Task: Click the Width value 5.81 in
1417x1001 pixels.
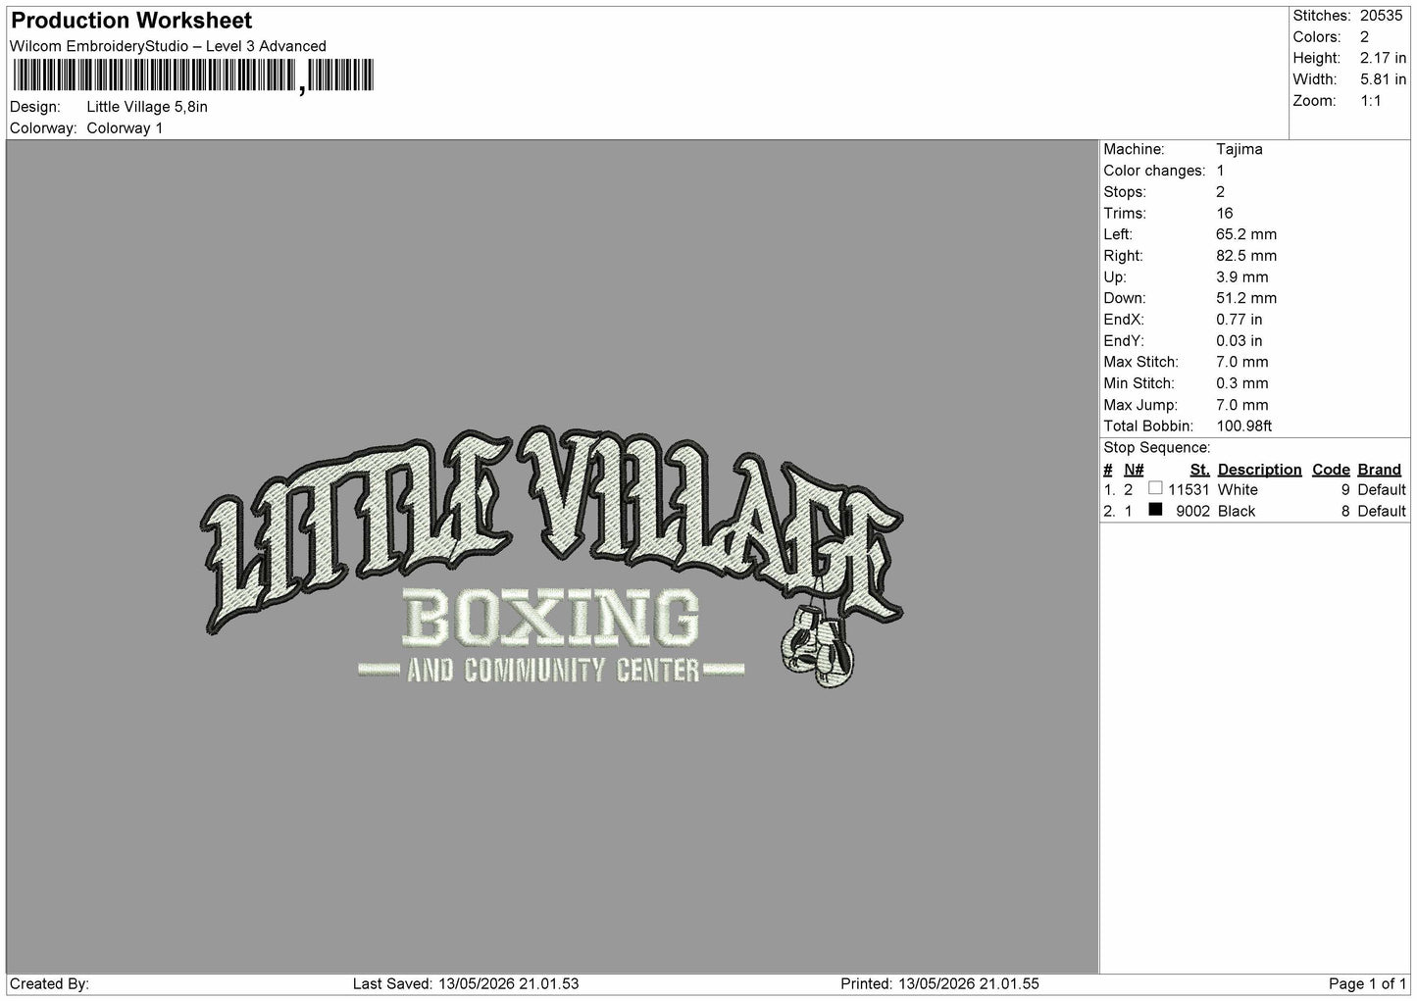Action: (x=1383, y=79)
